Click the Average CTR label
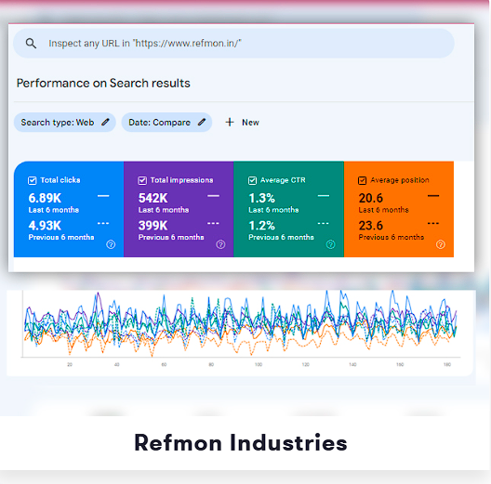491x484 pixels. point(283,180)
